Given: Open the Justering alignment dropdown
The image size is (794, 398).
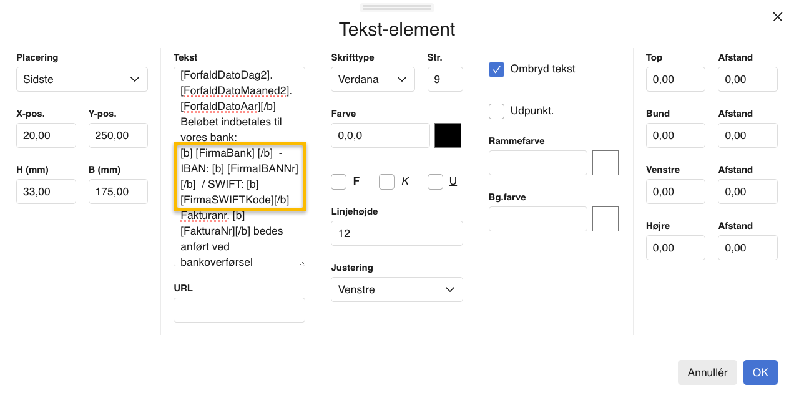Looking at the screenshot, I should coord(397,289).
